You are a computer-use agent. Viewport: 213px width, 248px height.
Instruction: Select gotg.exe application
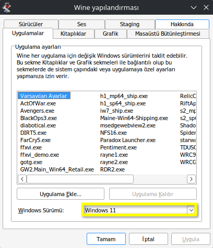31,162
